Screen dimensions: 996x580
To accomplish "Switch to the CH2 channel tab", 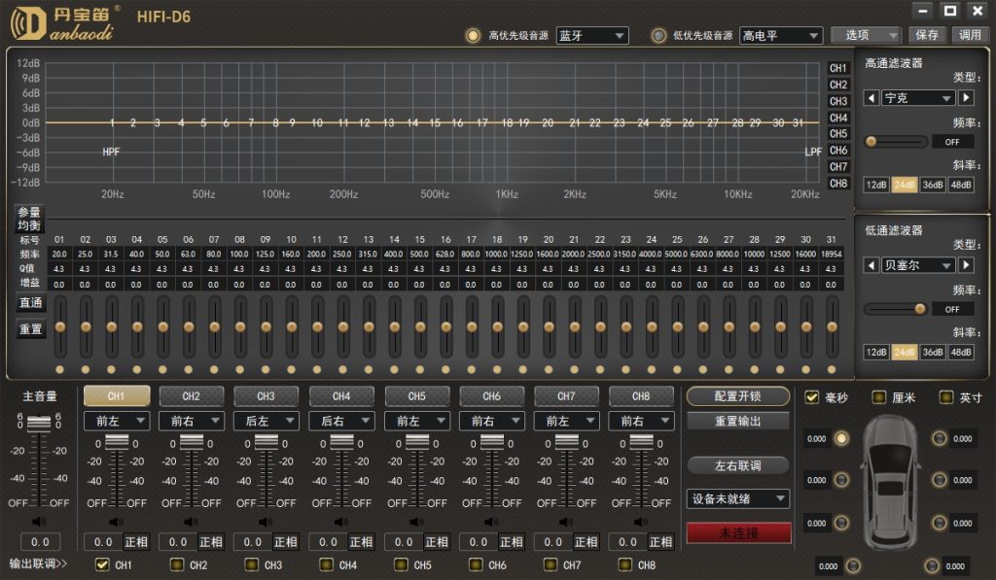I will (192, 396).
